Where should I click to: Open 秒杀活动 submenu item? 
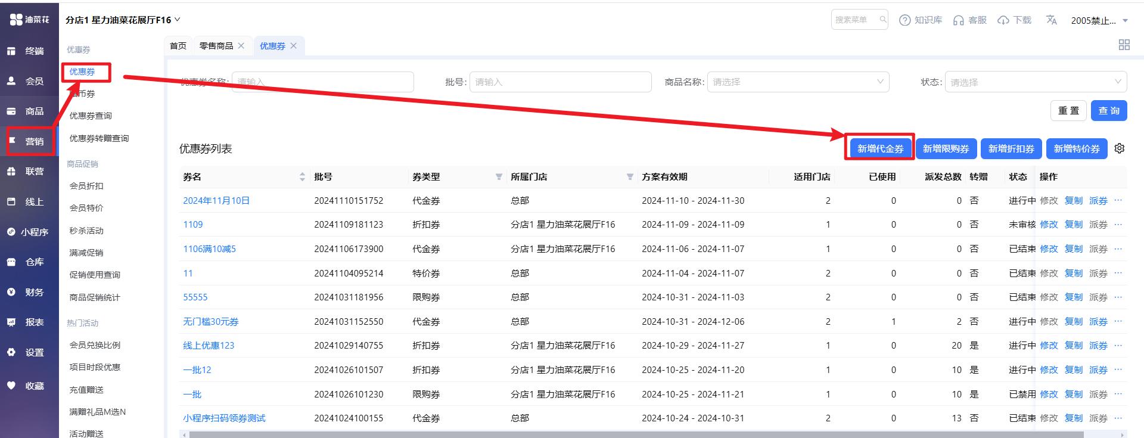(86, 231)
